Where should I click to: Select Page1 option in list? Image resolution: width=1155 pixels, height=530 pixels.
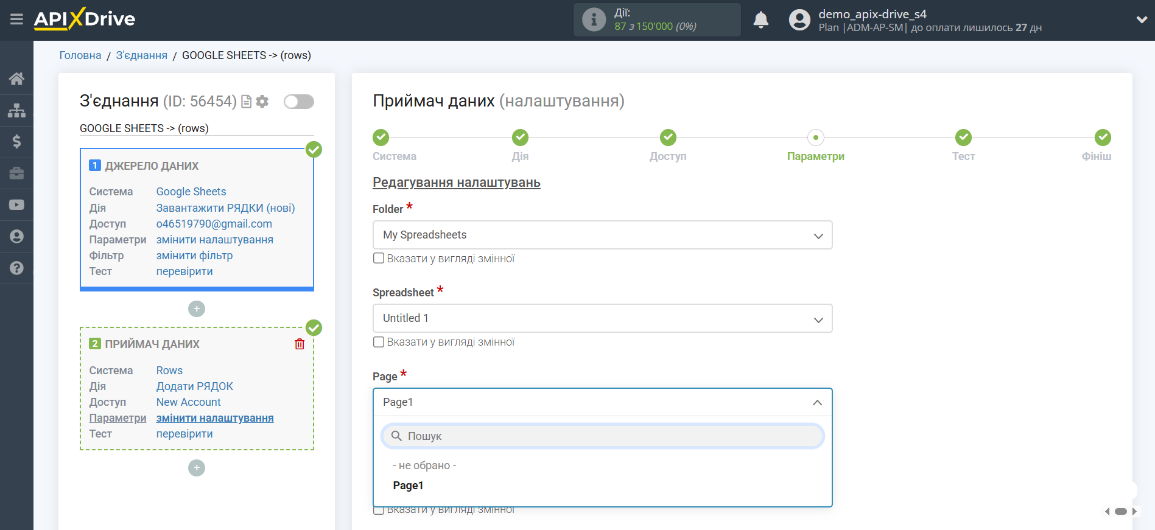point(408,486)
